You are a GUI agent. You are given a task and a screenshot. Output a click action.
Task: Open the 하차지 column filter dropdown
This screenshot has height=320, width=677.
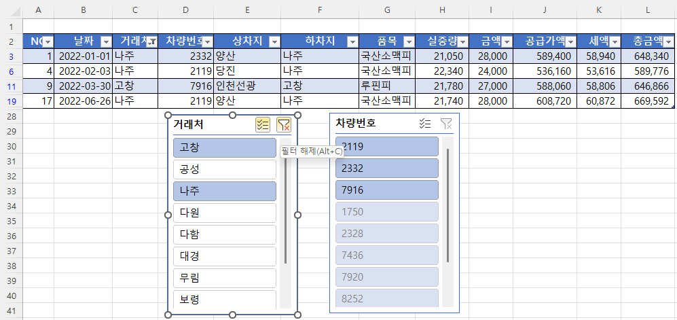click(x=352, y=42)
